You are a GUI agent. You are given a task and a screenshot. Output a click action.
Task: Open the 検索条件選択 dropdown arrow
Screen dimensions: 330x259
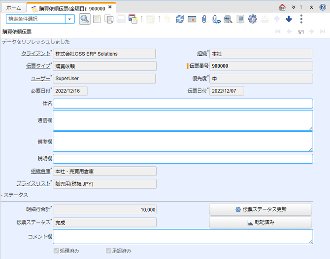click(69, 19)
